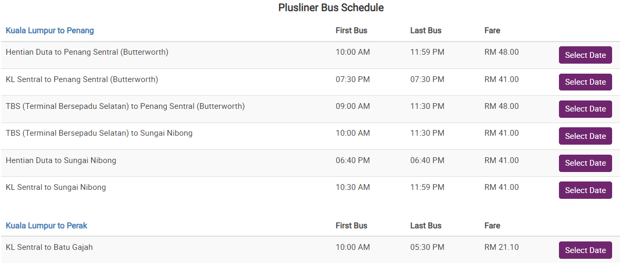This screenshot has height=263, width=620.
Task: Click First Bus column header in Penang table
Action: 351,31
